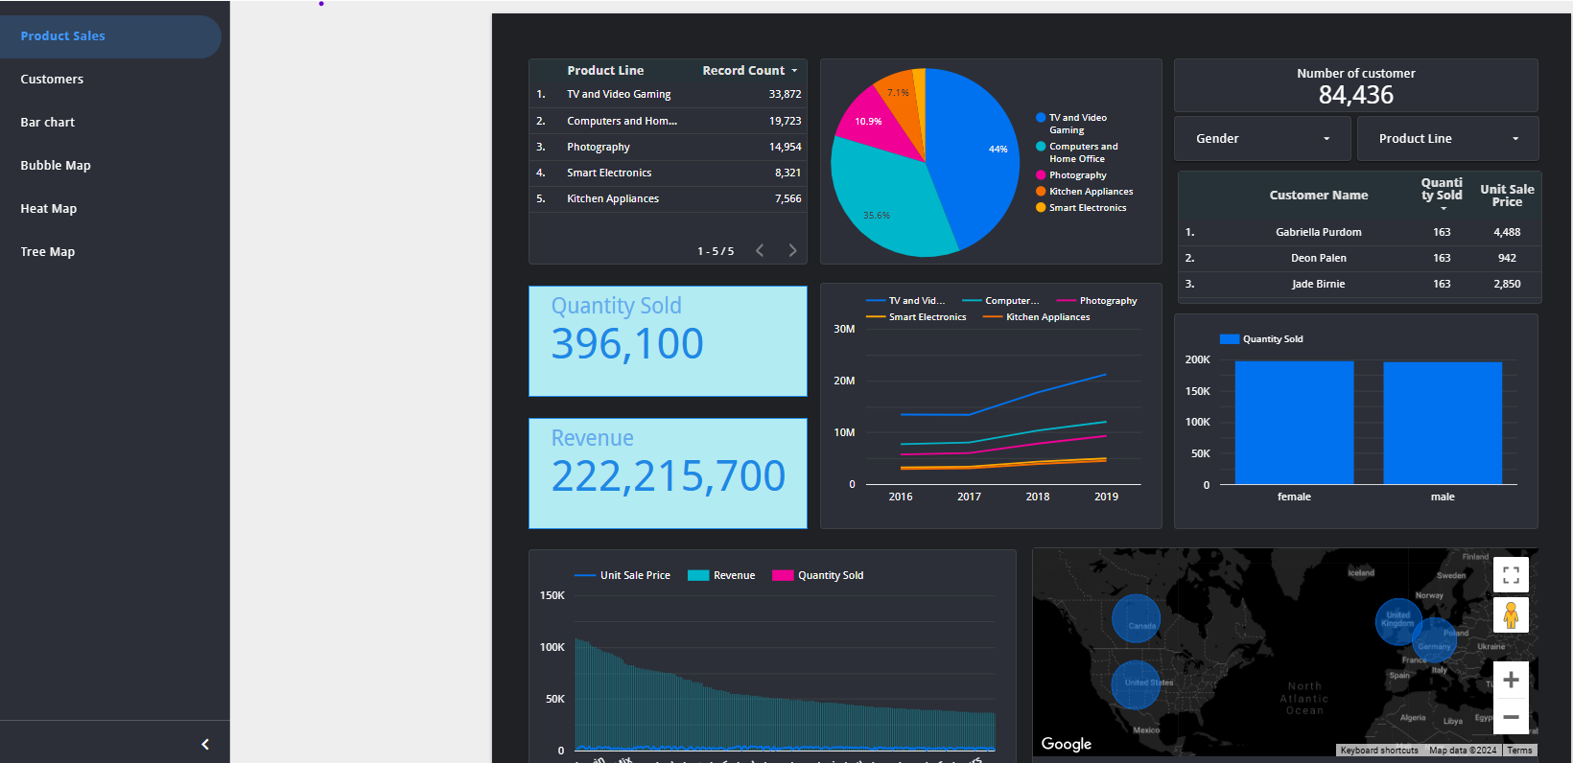Zoom in on the Google map
Viewport: 1573px width, 763px height.
pos(1511,680)
